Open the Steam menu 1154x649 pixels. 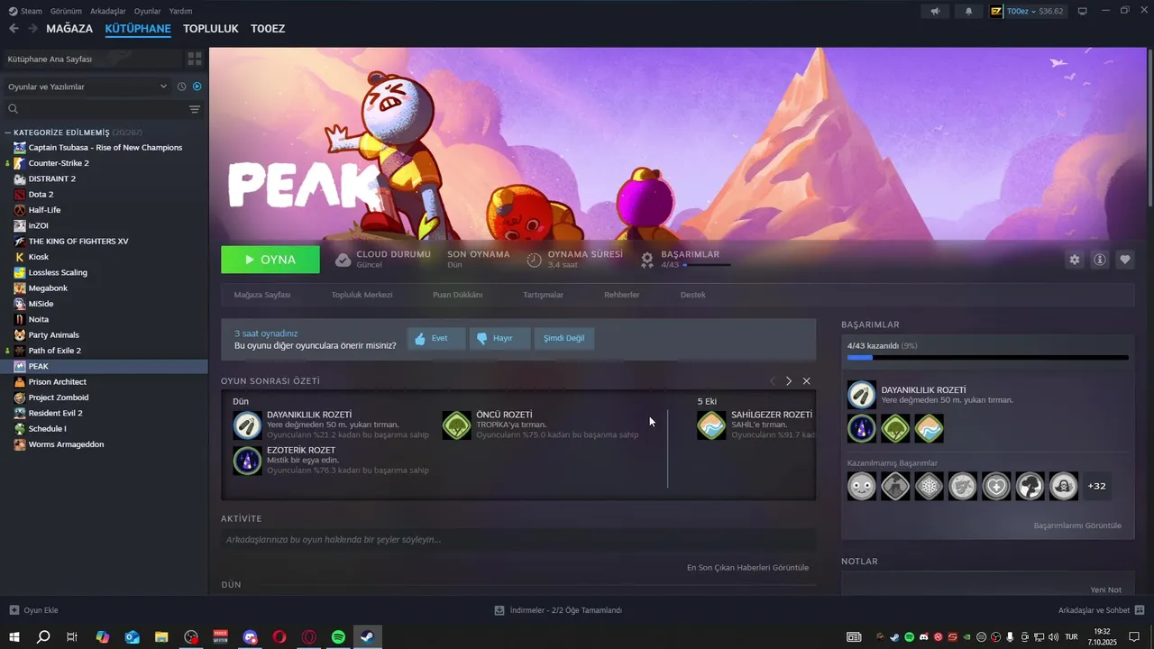(x=25, y=11)
